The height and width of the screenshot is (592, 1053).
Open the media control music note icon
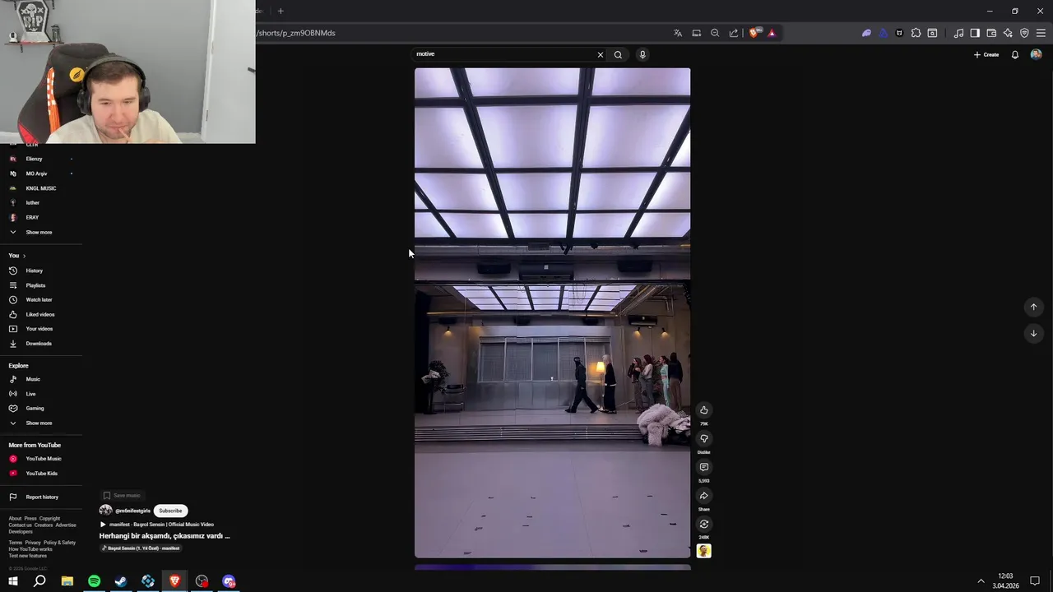coord(958,33)
